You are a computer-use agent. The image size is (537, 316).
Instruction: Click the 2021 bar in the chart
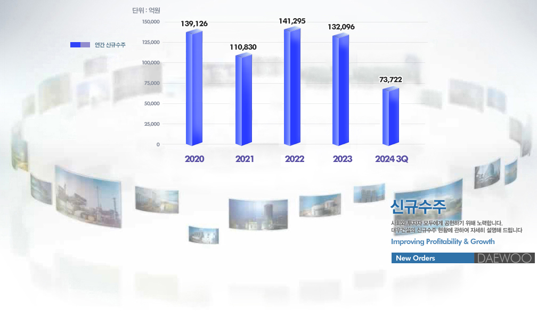pyautogui.click(x=243, y=100)
